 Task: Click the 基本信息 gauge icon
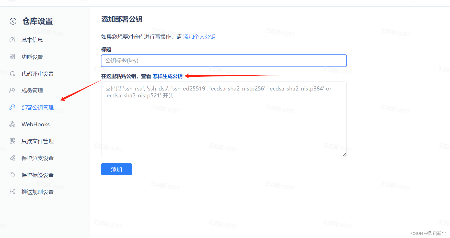pyautogui.click(x=12, y=40)
